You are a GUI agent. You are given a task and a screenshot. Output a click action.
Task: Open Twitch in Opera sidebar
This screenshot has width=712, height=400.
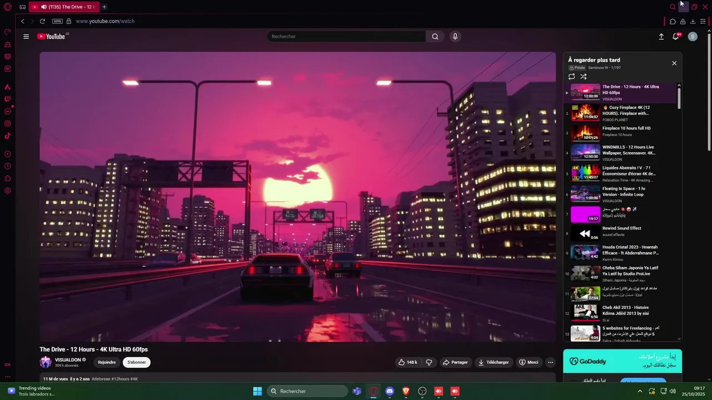click(x=8, y=99)
